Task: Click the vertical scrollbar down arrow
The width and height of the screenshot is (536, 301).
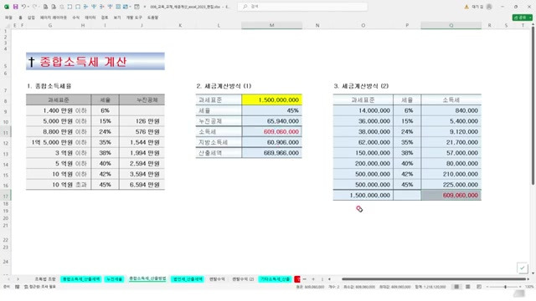Action: [533, 273]
